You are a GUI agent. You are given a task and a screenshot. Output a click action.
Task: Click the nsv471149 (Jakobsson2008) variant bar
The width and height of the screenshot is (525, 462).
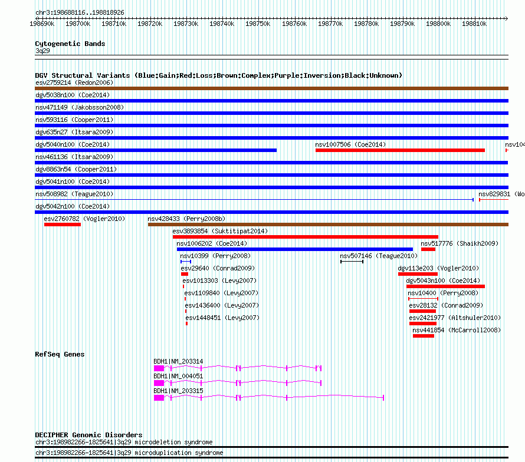pos(271,113)
